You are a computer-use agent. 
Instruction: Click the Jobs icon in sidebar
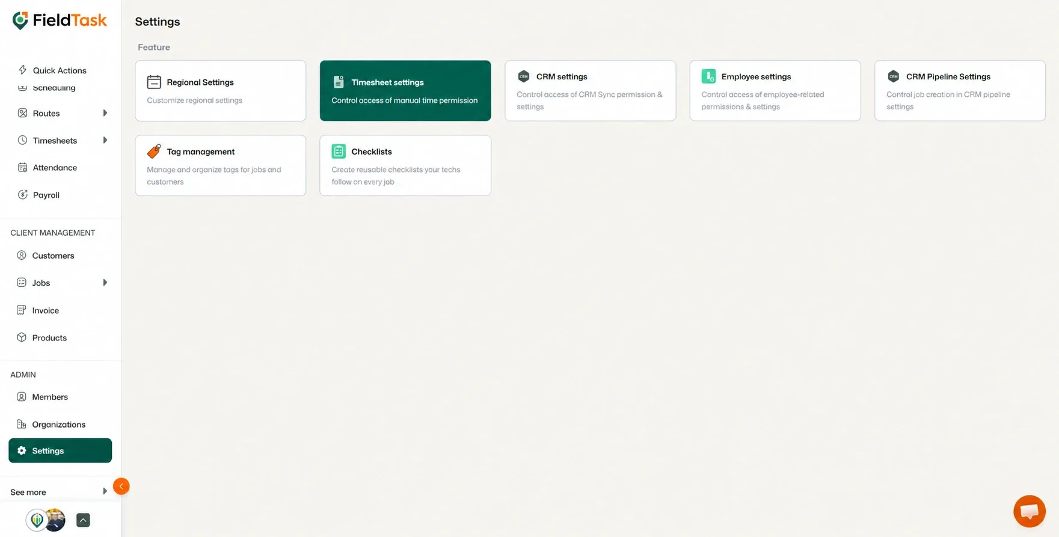22,283
